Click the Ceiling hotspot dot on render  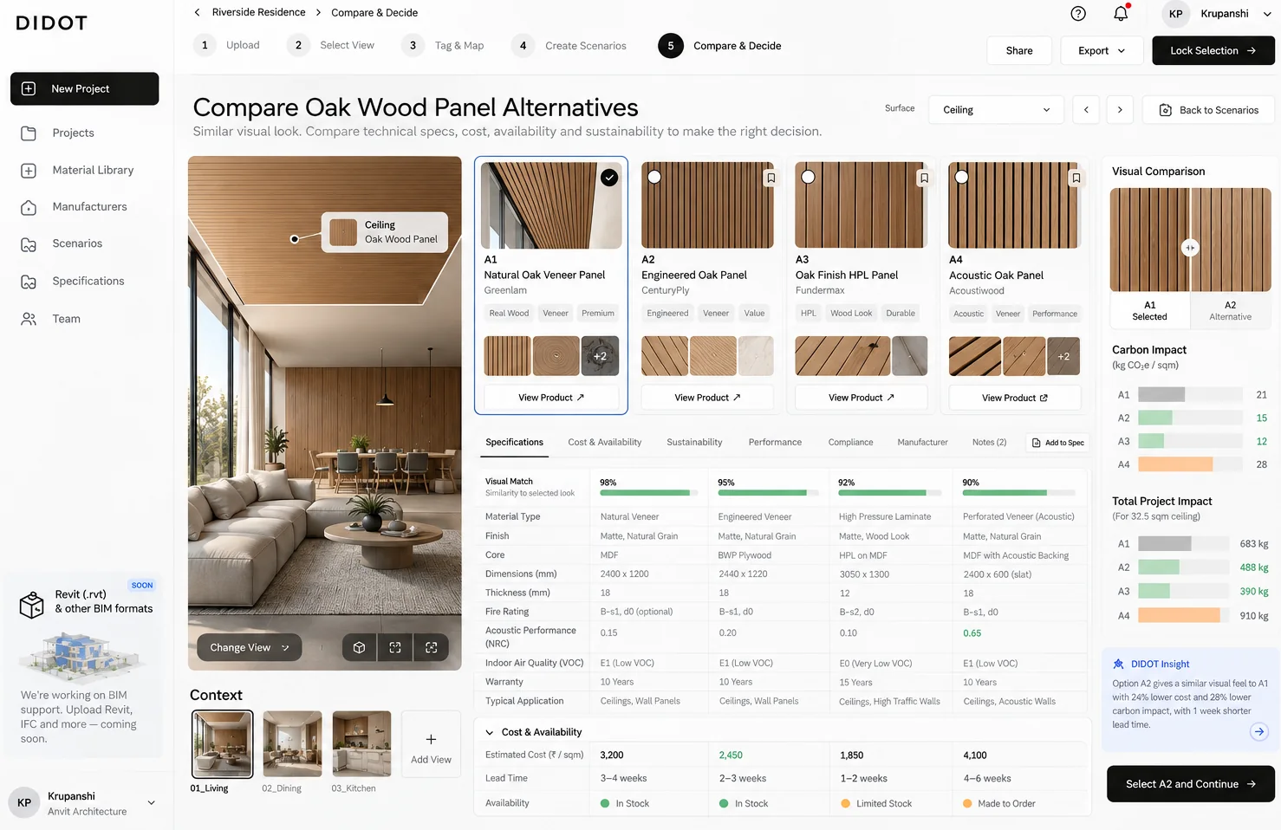click(x=295, y=239)
